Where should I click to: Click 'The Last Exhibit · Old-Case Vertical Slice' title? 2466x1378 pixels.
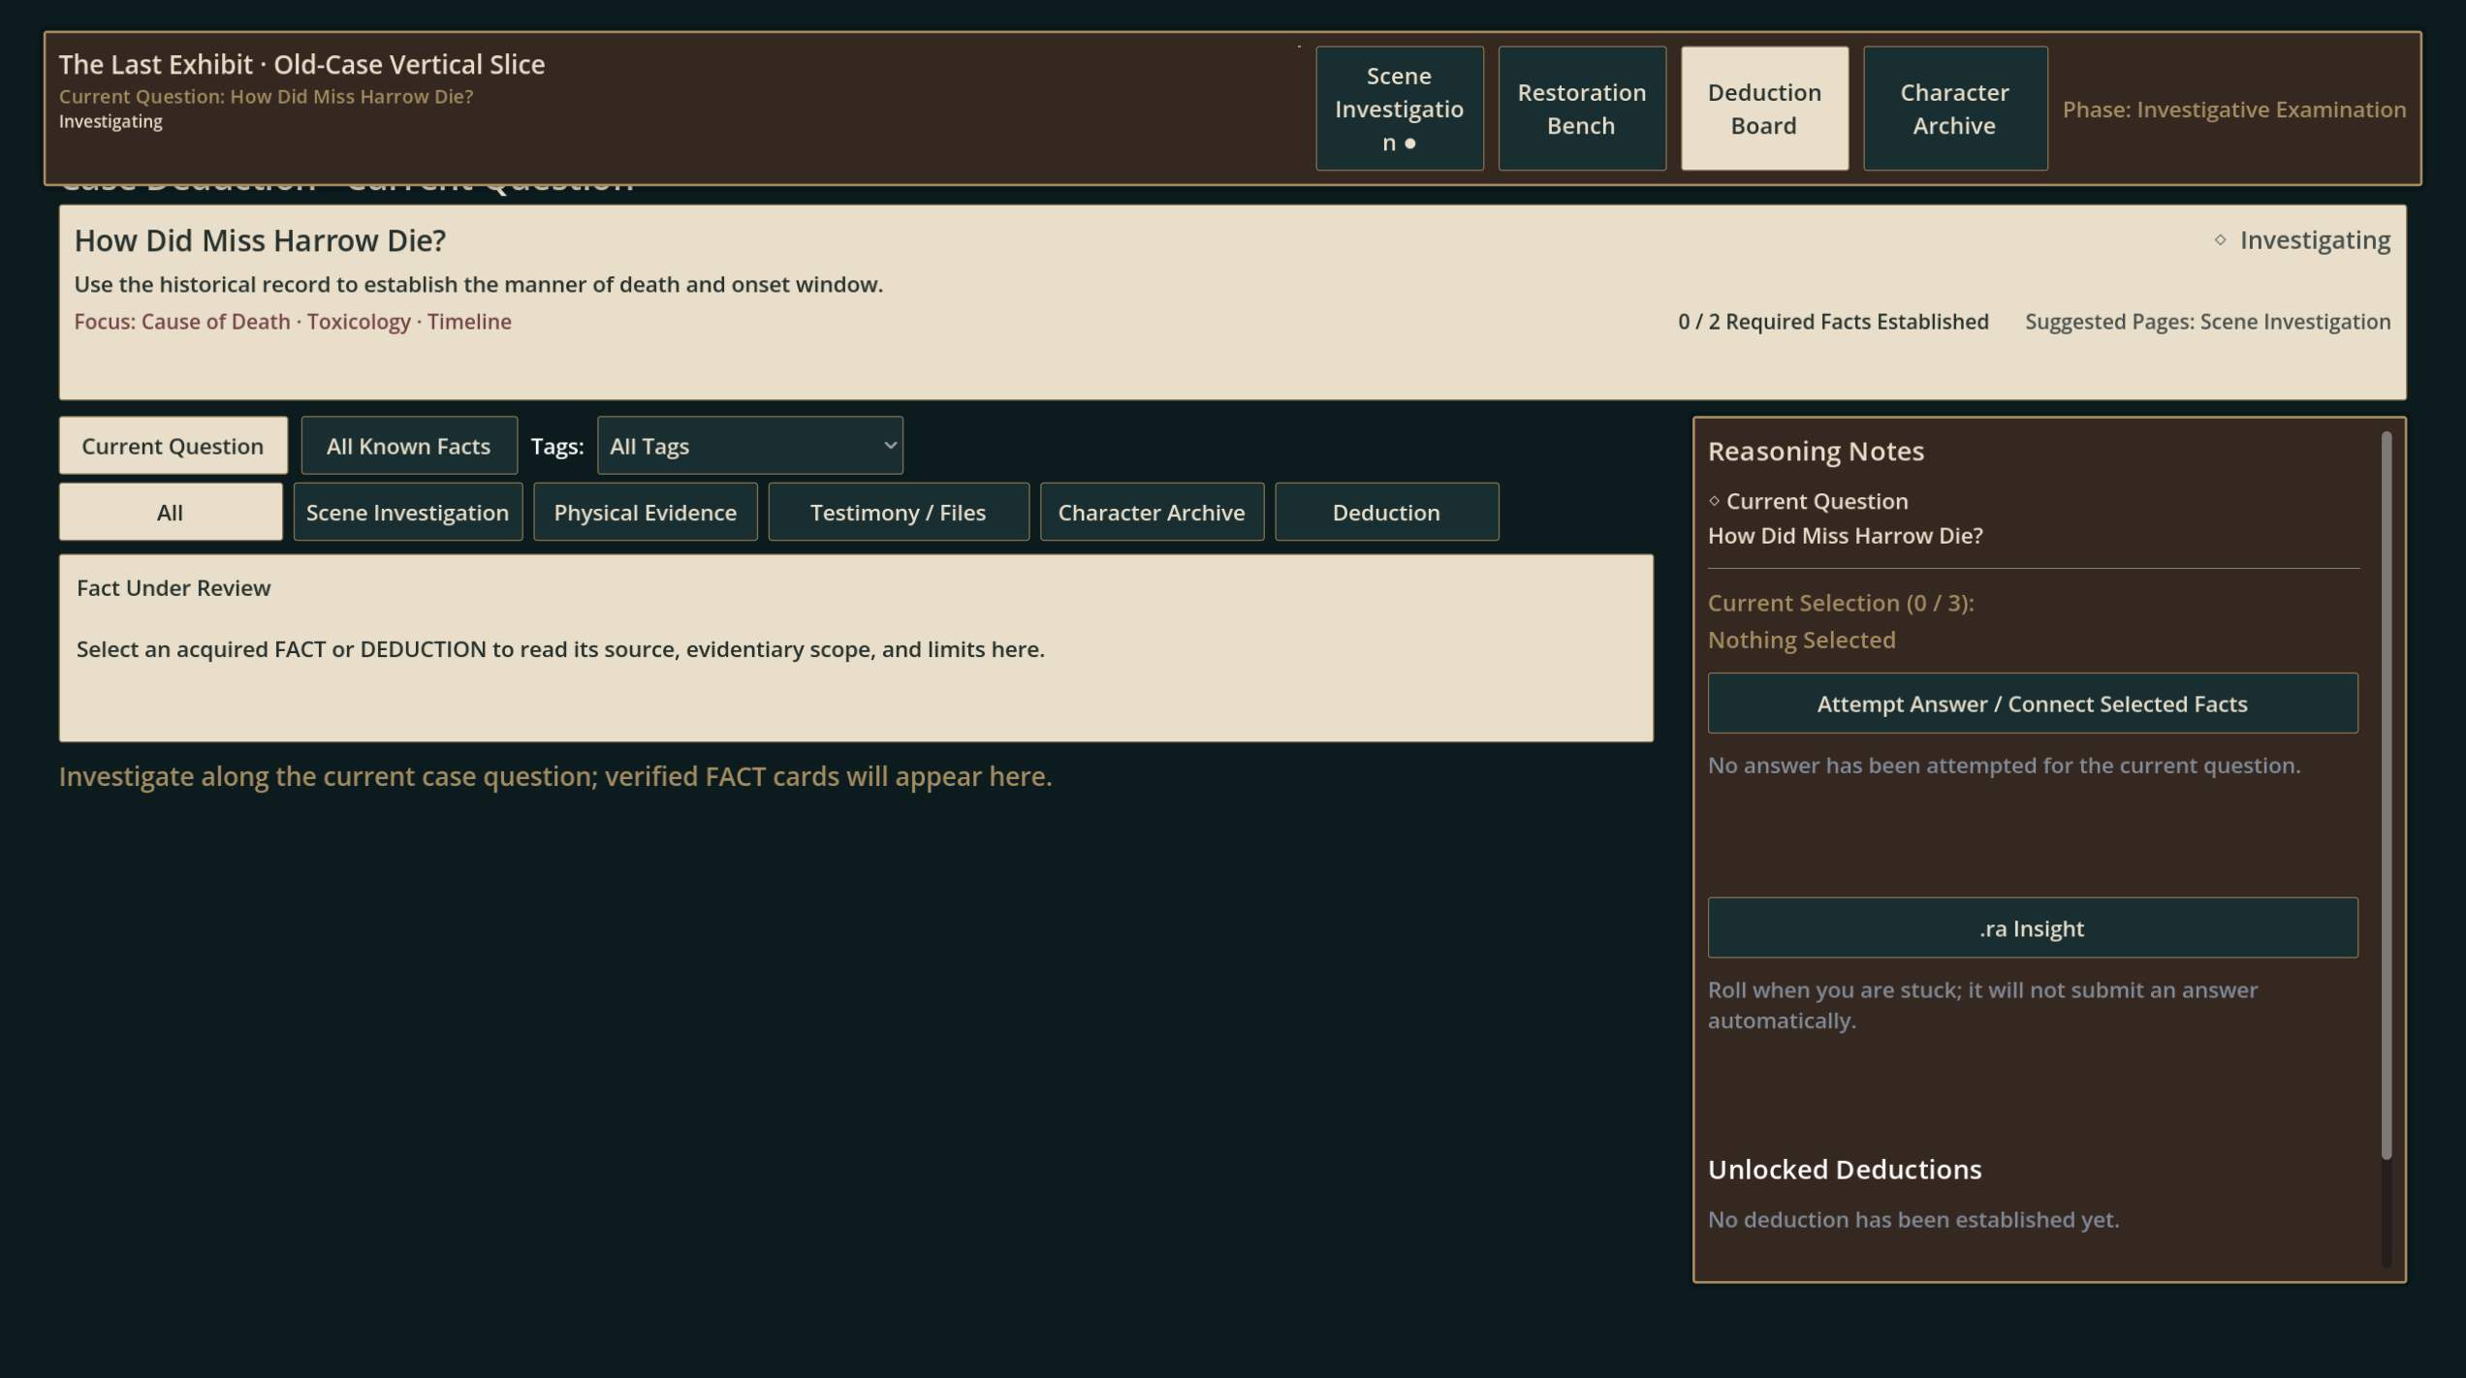coord(301,64)
